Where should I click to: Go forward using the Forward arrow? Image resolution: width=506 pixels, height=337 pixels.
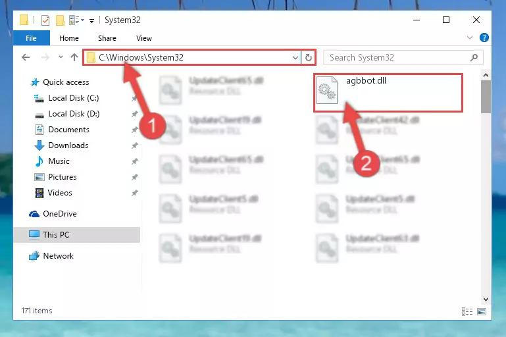[45, 57]
